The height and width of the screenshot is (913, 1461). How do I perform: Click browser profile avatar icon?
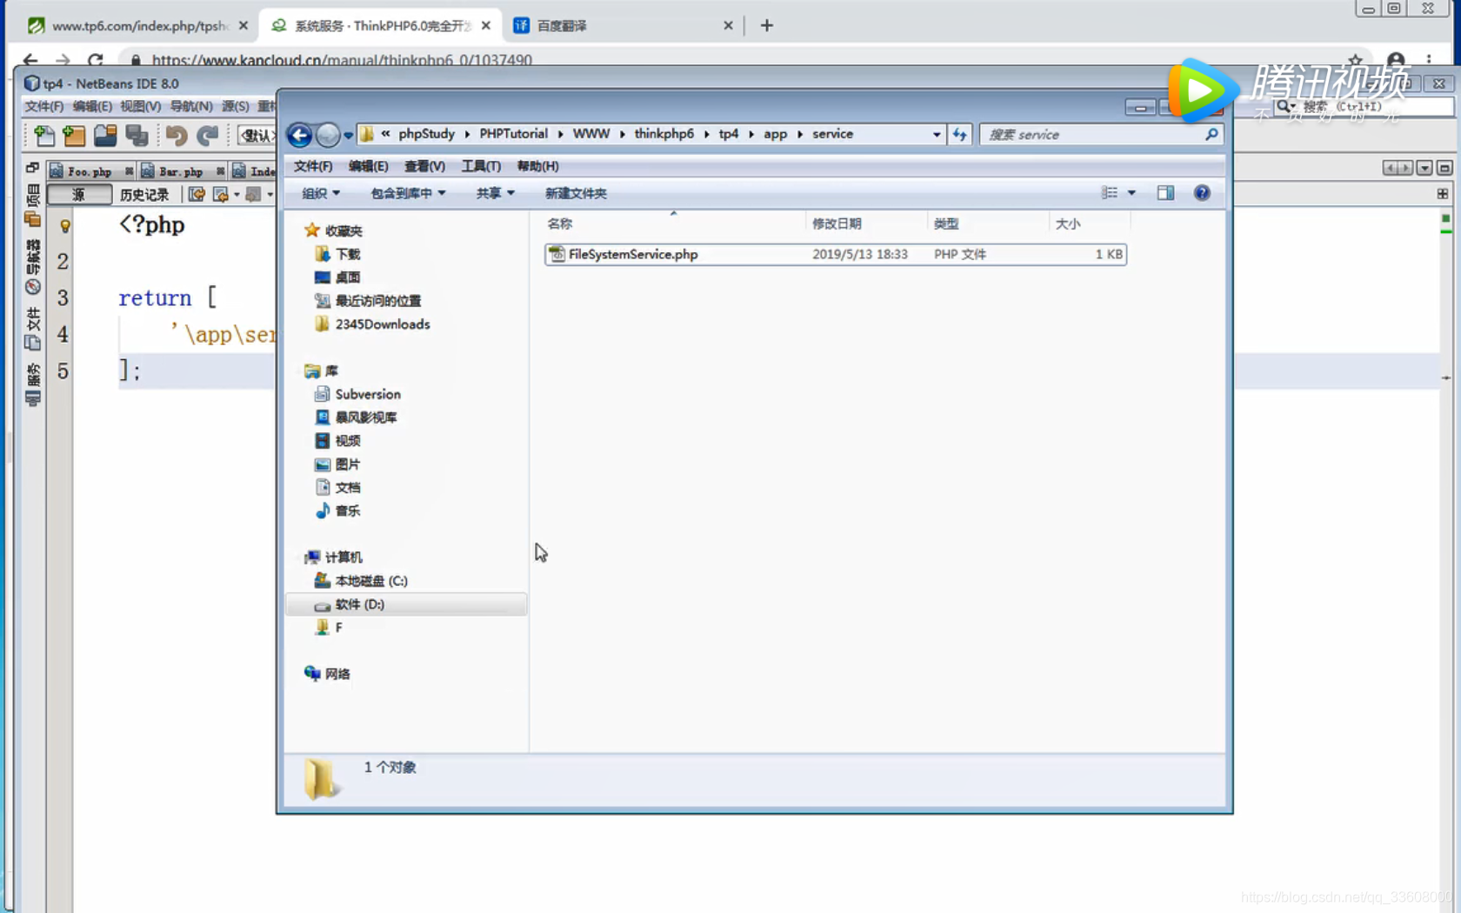[x=1396, y=60]
